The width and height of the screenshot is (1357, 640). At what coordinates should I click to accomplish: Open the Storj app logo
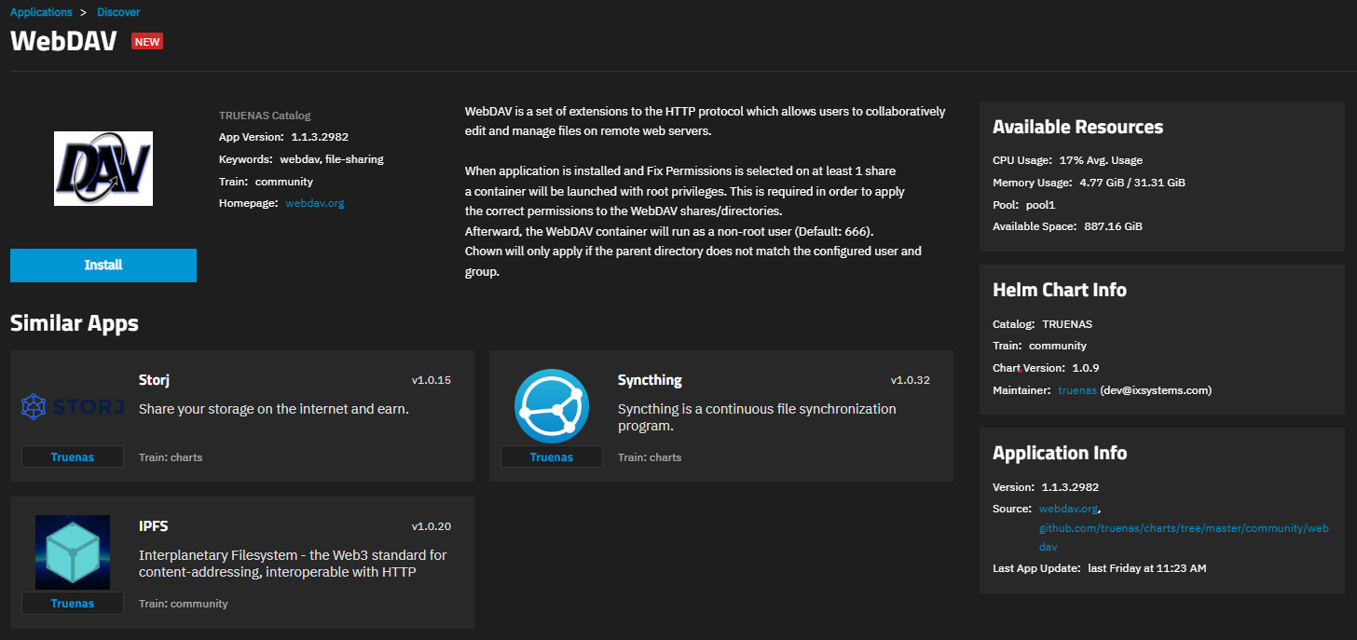[73, 407]
